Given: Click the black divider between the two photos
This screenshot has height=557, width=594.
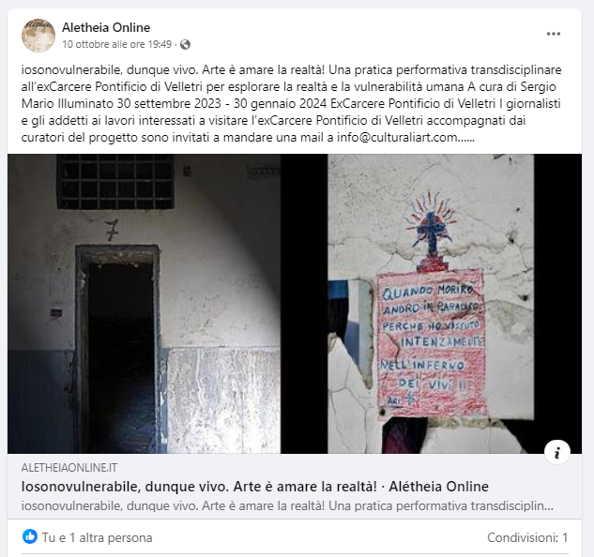Looking at the screenshot, I should (x=304, y=304).
